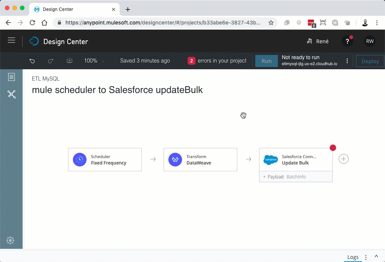Select the Scheduler Fixed Frequency card

coord(105,160)
